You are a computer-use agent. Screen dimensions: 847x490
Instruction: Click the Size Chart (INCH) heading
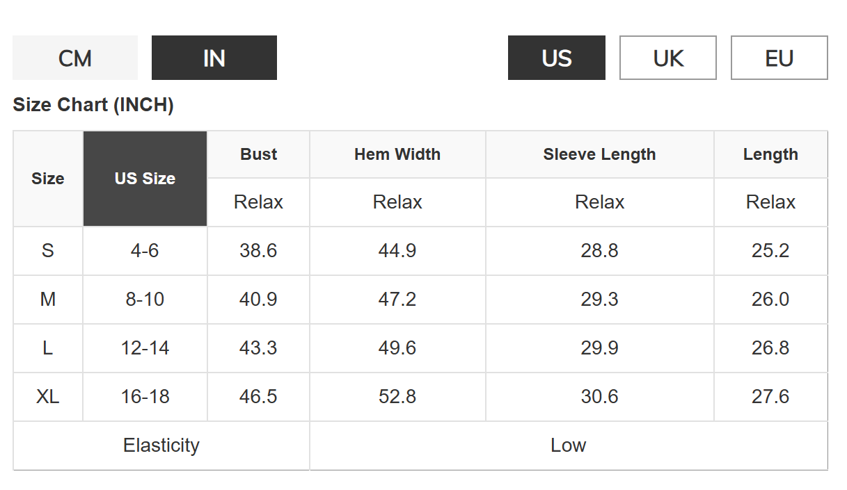93,105
